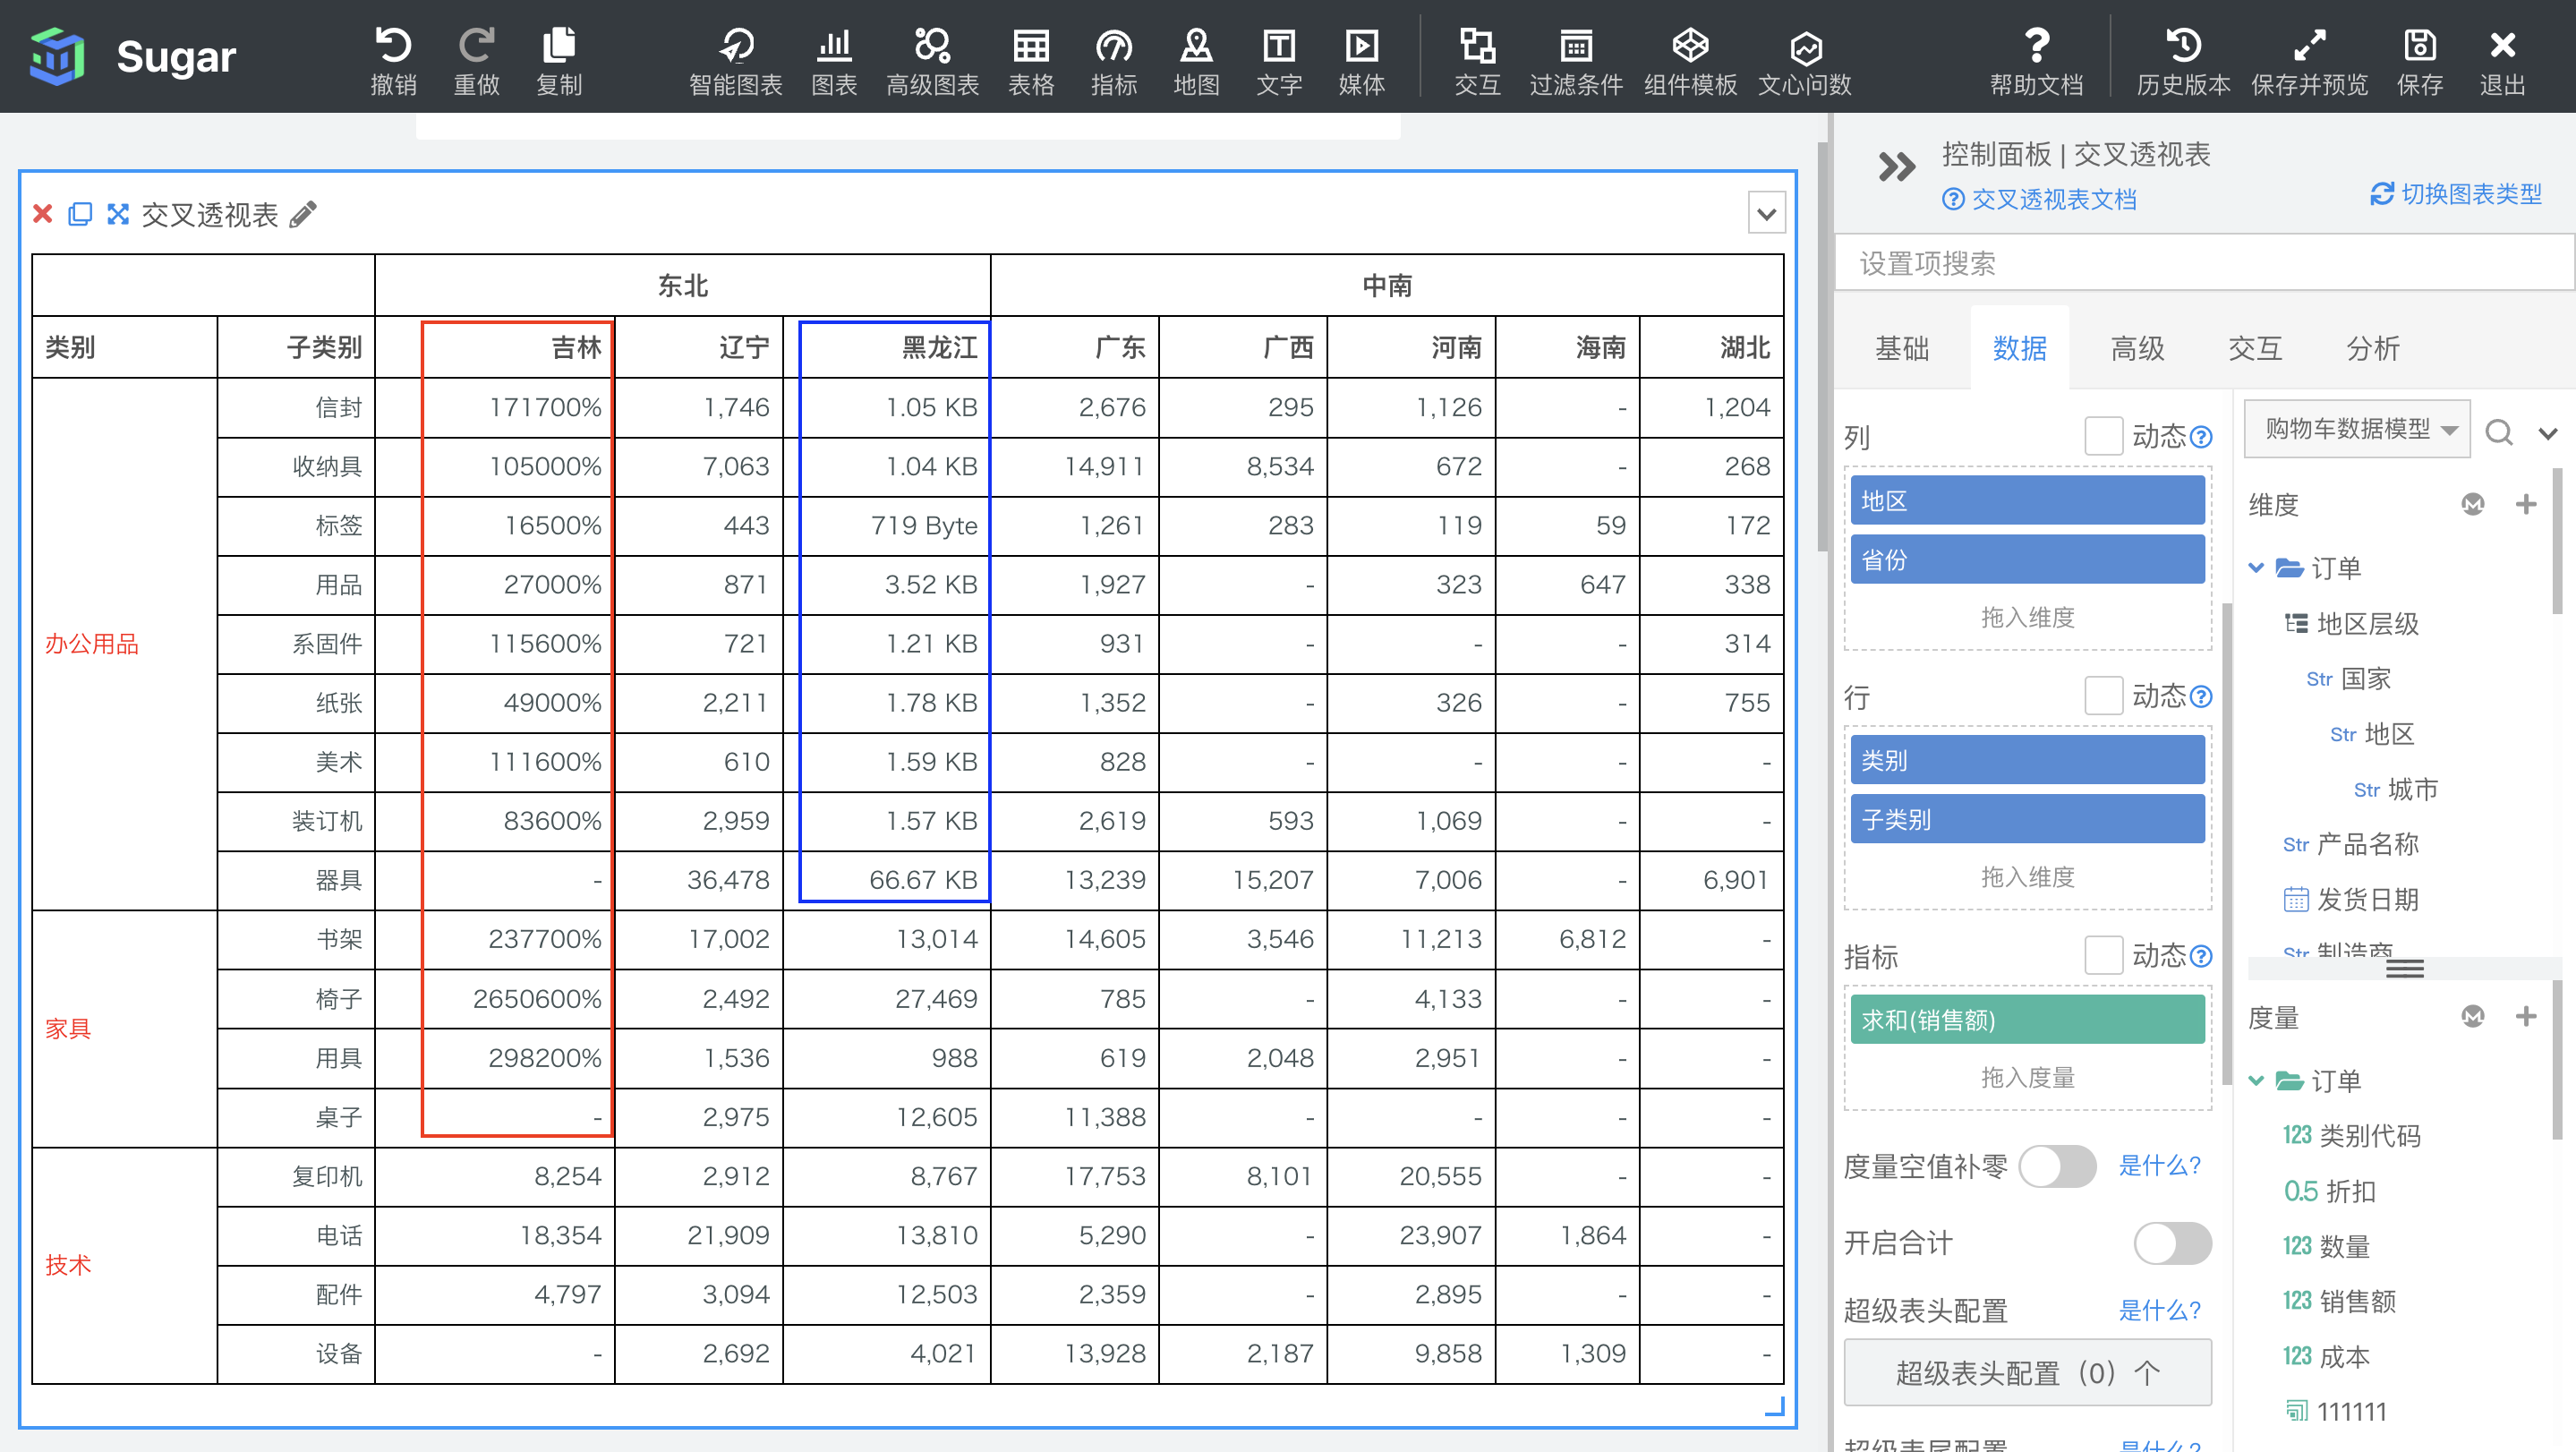The image size is (2576, 1452).
Task: Expand the 超级表头配置 (0) section
Action: point(2027,1373)
